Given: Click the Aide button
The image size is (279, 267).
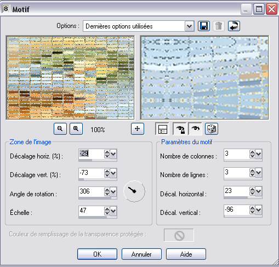Looking at the screenshot, I should coord(186,254).
